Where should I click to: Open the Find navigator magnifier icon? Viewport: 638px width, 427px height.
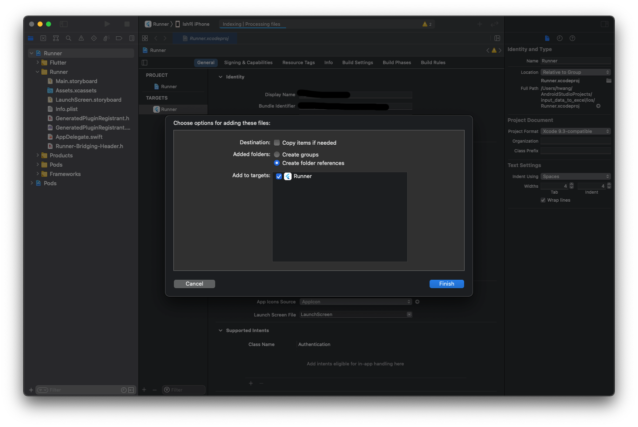click(68, 38)
